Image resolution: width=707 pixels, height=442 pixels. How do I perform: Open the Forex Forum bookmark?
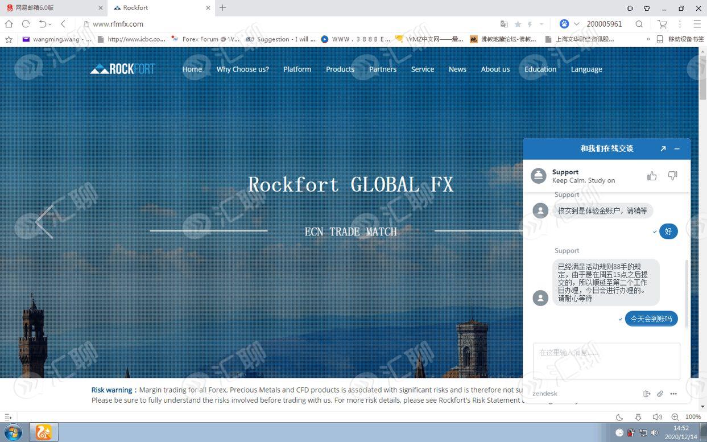(x=205, y=39)
